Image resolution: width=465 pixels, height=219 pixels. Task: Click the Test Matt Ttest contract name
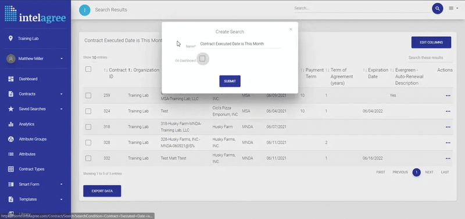pos(173,158)
